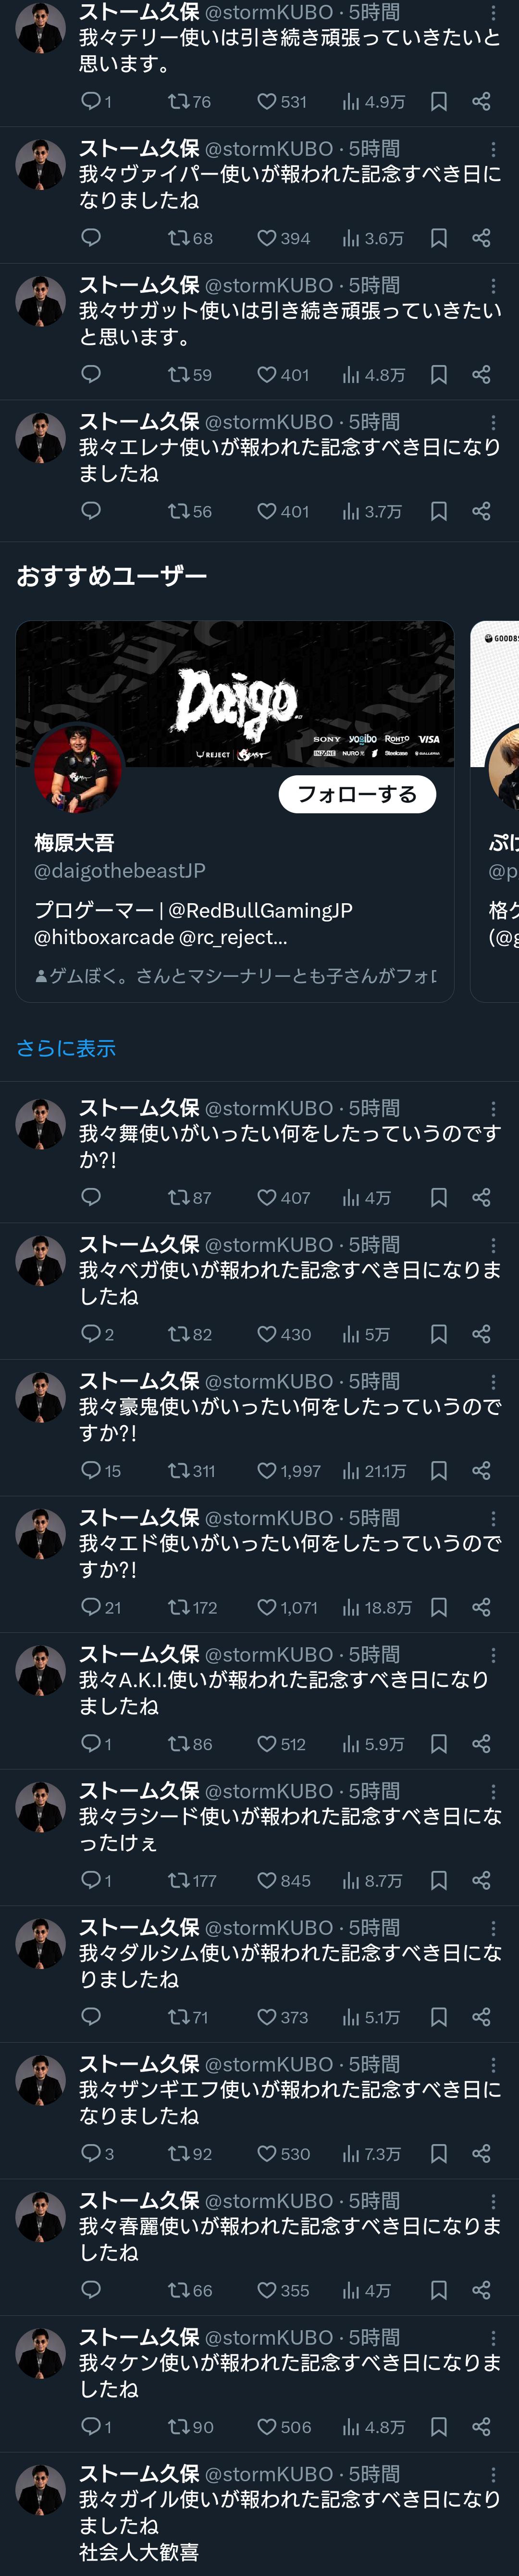Open more options for テリー使い tweet
The height and width of the screenshot is (2576, 519).
click(493, 13)
